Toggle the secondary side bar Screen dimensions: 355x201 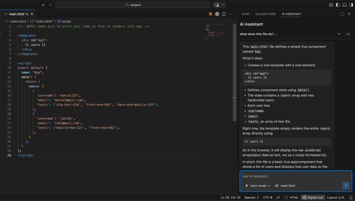tap(351, 5)
